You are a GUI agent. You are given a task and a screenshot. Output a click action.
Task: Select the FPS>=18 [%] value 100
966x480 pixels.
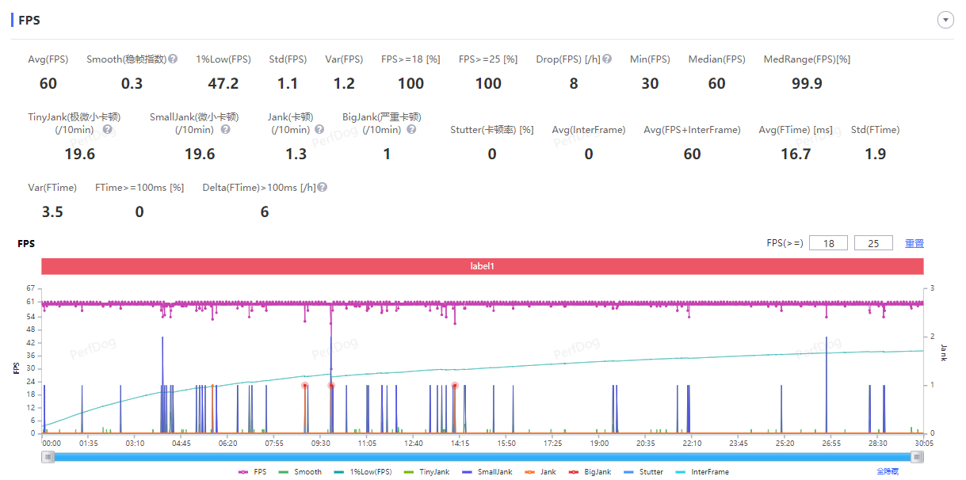(x=410, y=83)
